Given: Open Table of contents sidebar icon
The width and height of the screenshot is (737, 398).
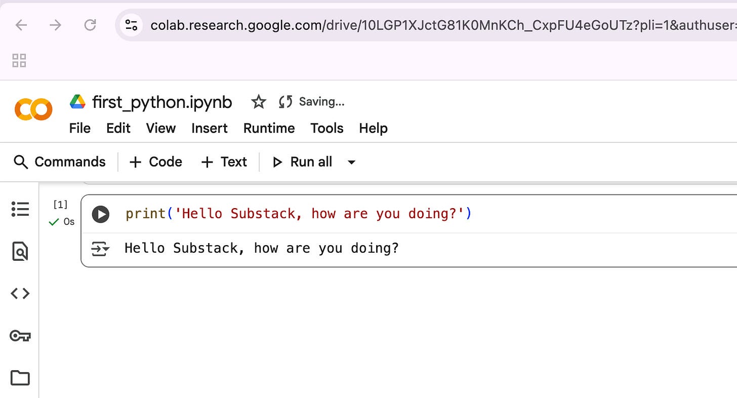Looking at the screenshot, I should (20, 209).
